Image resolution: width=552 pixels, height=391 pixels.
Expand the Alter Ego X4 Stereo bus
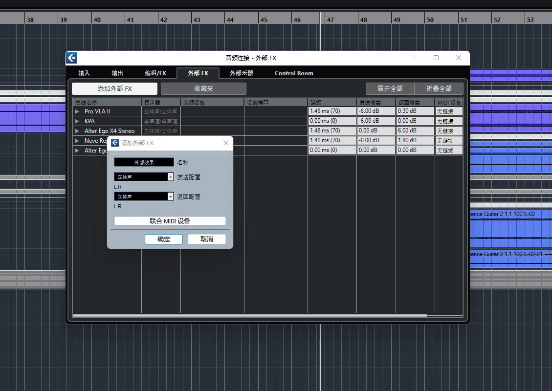point(77,131)
